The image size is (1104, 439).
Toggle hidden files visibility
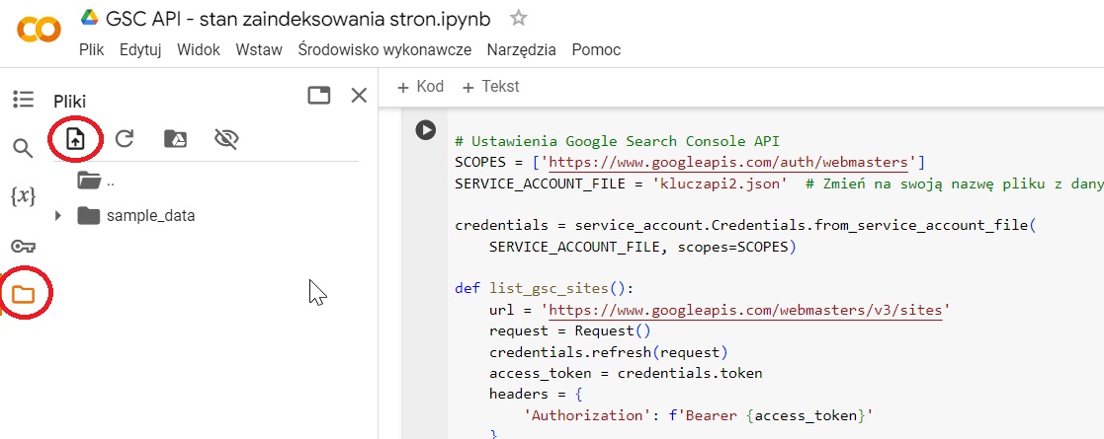pyautogui.click(x=226, y=139)
